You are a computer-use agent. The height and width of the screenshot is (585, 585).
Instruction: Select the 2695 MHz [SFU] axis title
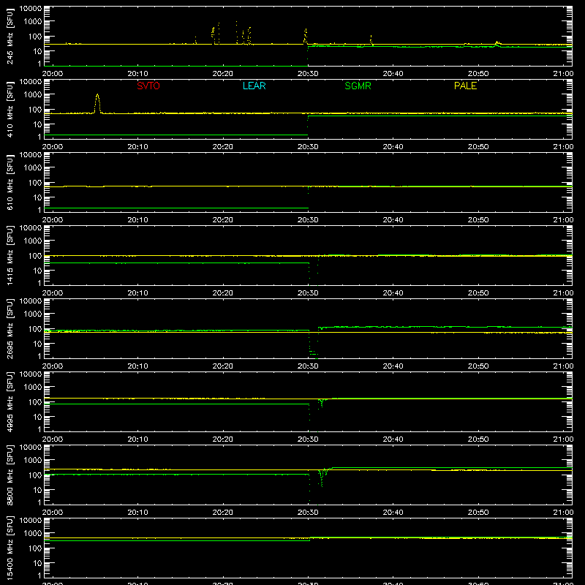point(10,328)
